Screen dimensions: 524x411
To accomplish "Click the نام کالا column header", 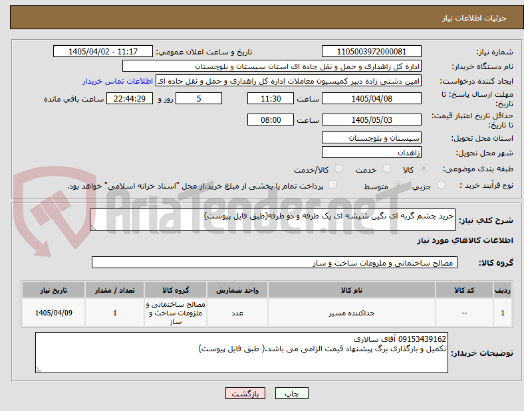I will pos(352,290).
